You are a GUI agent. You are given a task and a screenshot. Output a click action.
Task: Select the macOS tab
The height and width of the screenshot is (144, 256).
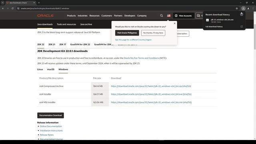click(x=51, y=69)
